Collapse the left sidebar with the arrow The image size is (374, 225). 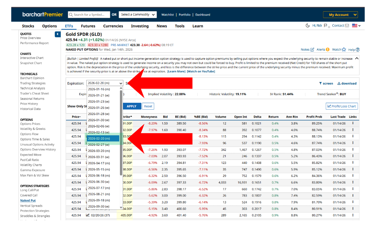click(58, 34)
